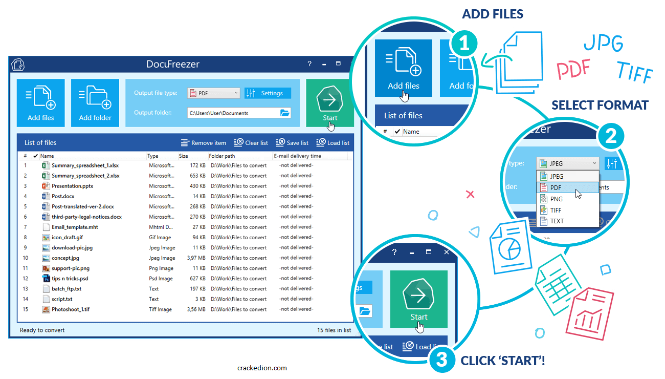Choose PDF from the format dropdown list

[x=568, y=187]
